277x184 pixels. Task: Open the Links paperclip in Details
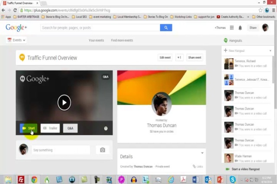[198, 166]
